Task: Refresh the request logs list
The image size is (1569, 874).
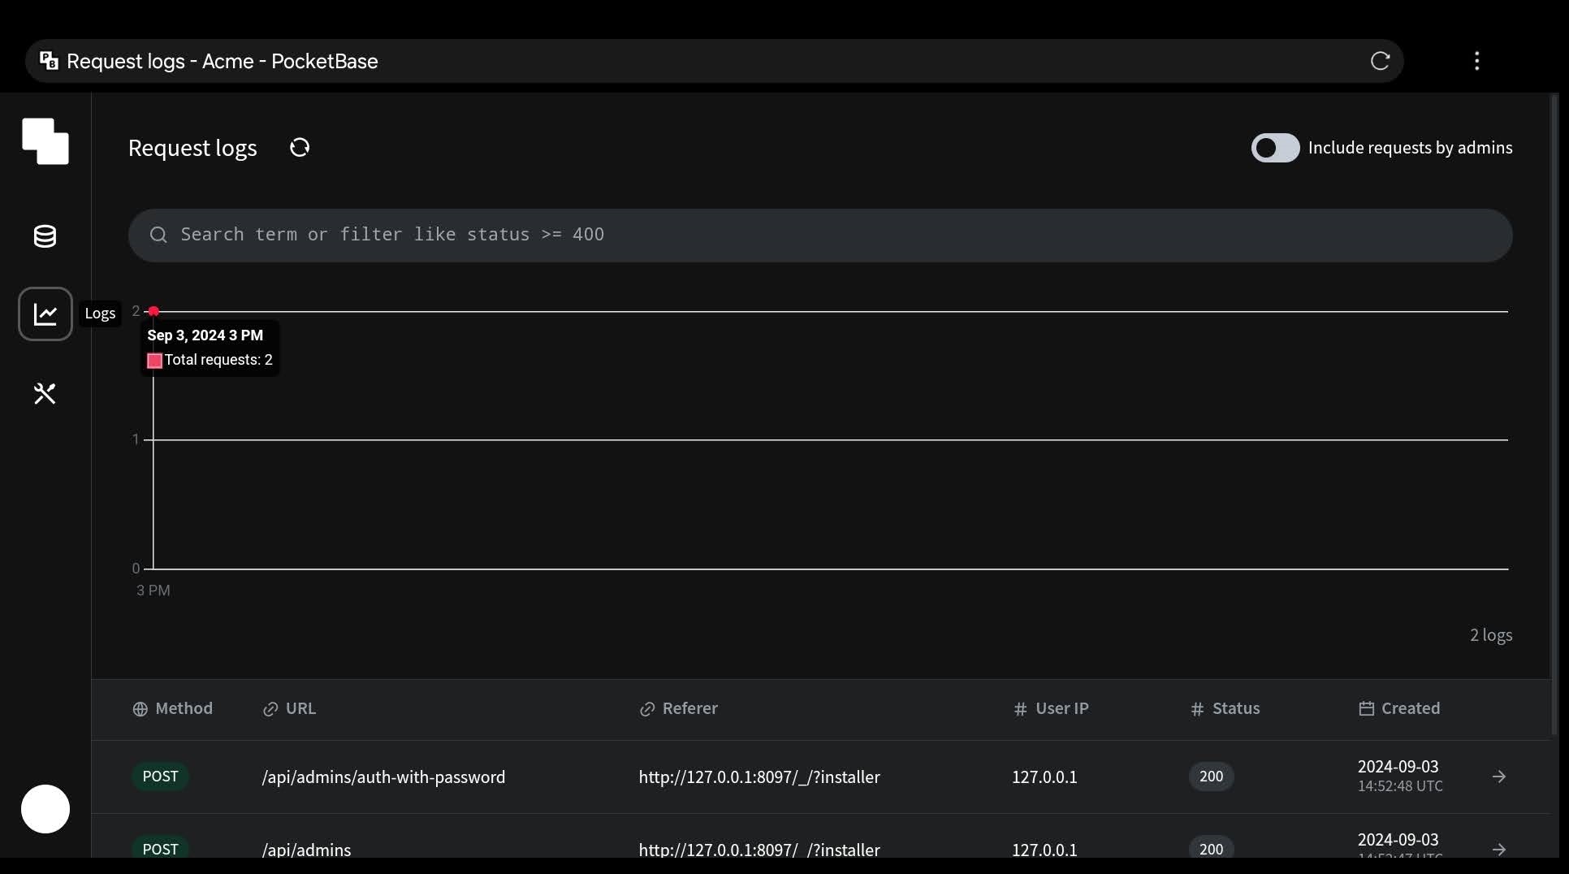Action: point(300,148)
